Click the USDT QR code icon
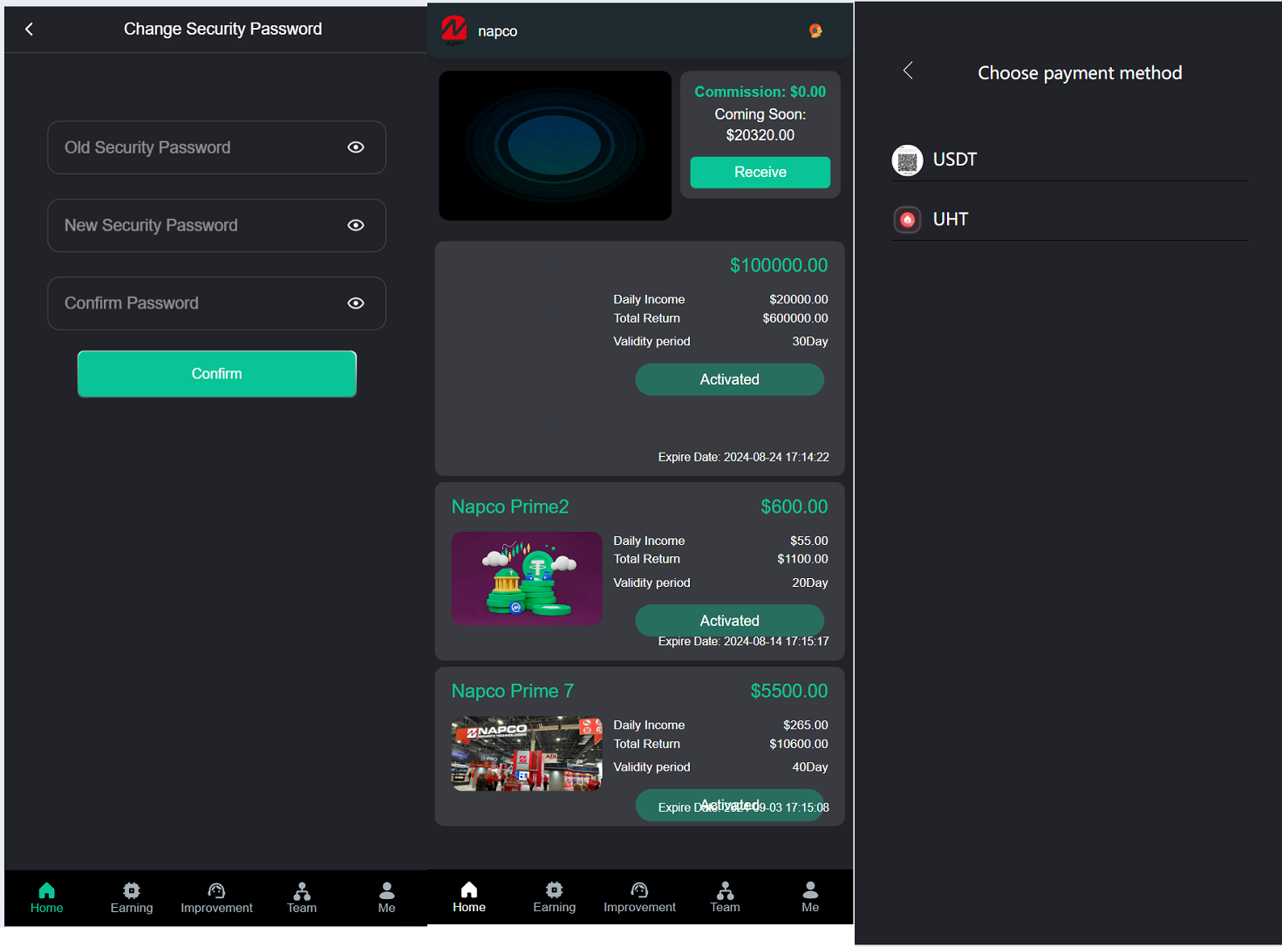 coord(907,160)
